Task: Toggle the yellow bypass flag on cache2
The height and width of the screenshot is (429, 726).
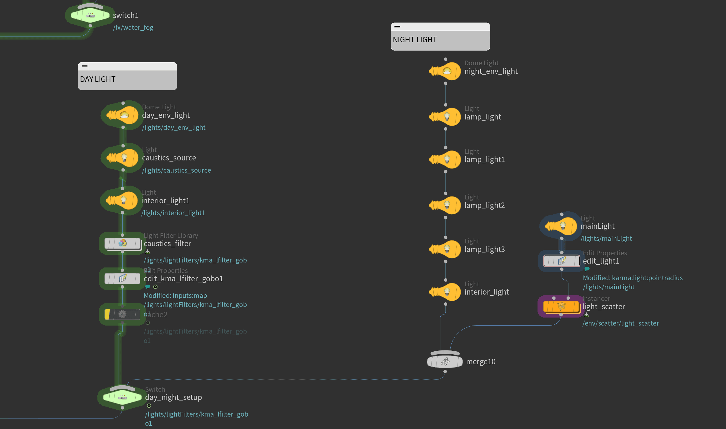Action: click(x=107, y=314)
